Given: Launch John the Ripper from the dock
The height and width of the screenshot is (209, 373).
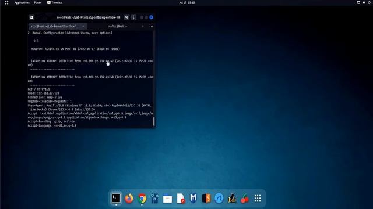Looking at the screenshot, I should click(x=232, y=198).
